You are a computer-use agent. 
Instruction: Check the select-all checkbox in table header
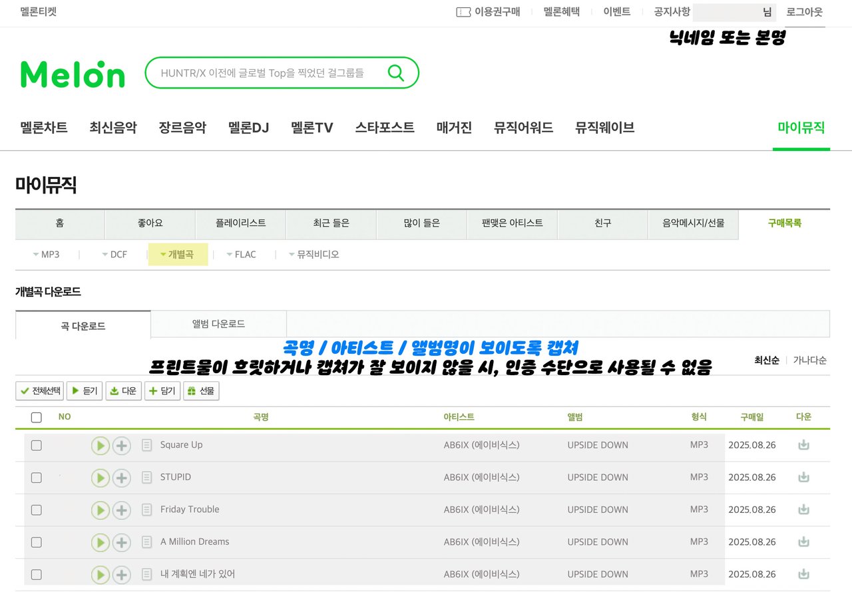tap(37, 418)
